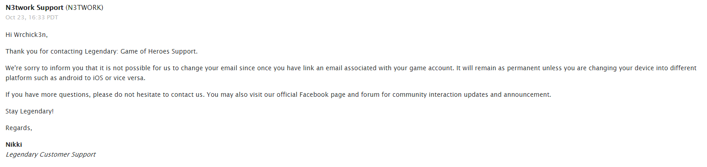Click the Stay Legendary! line
This screenshot has height=167, width=707.
pos(29,111)
